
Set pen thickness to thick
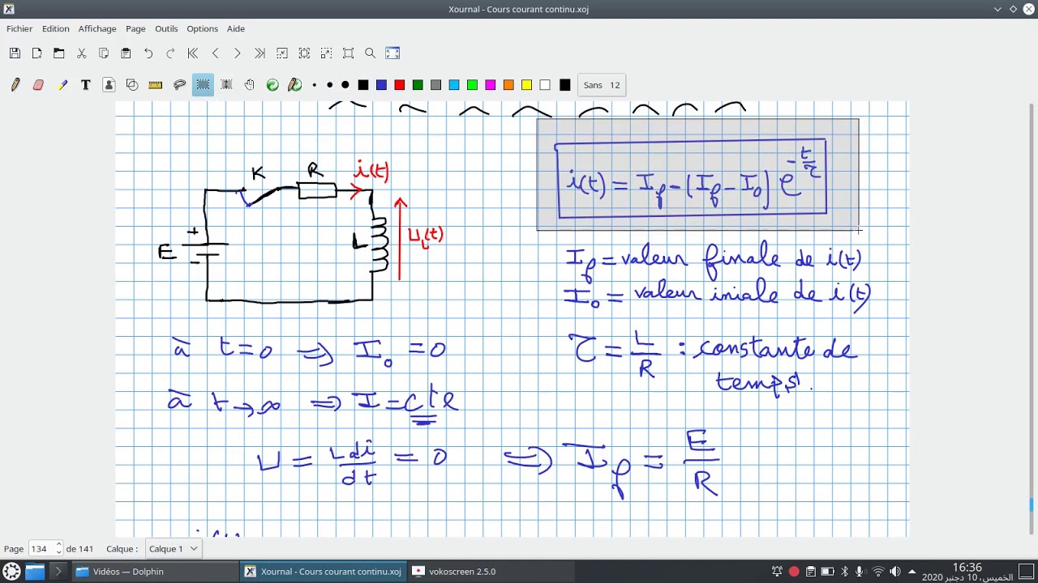click(x=345, y=85)
